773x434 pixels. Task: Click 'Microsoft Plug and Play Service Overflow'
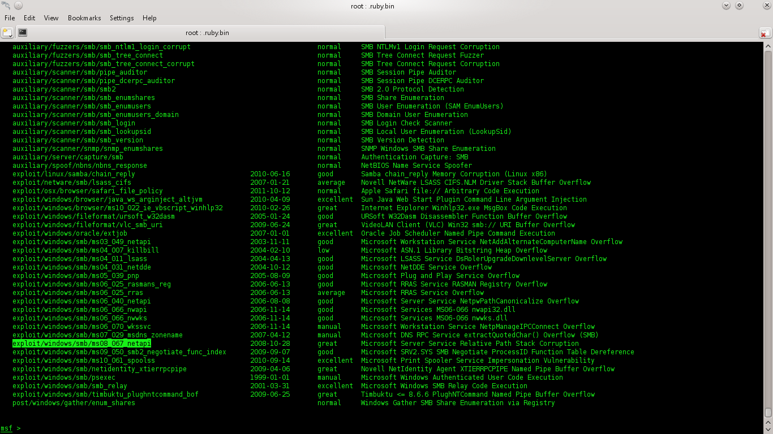click(x=440, y=276)
